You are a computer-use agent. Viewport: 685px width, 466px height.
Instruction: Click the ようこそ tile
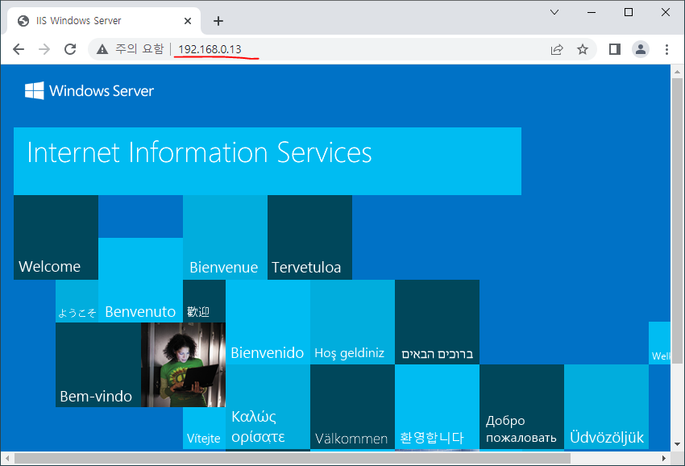tap(77, 302)
